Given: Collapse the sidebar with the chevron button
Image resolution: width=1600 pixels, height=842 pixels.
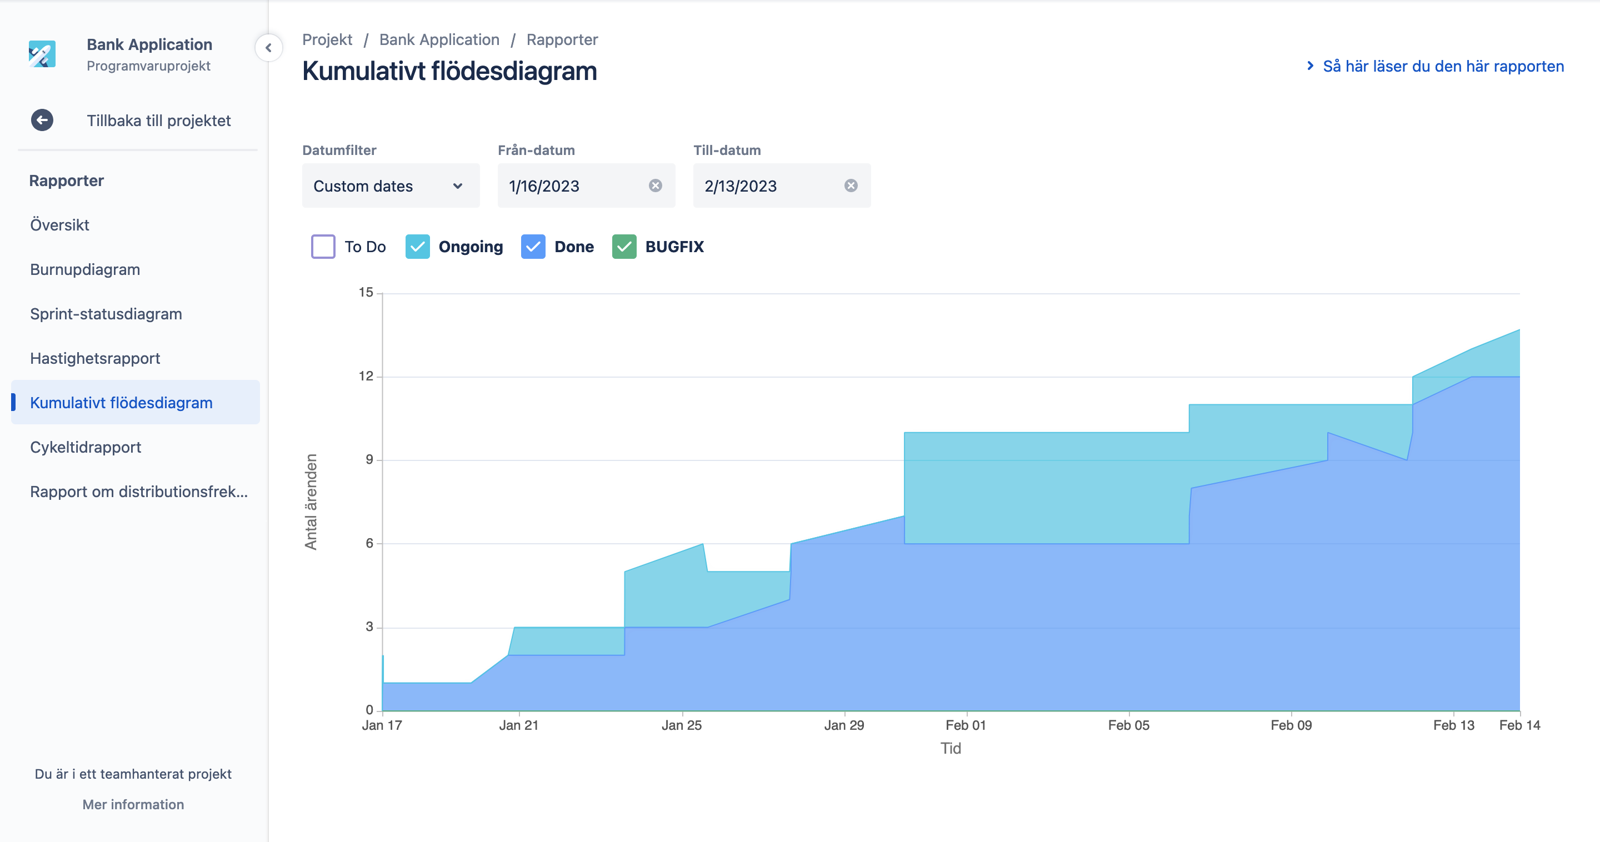Looking at the screenshot, I should point(268,48).
